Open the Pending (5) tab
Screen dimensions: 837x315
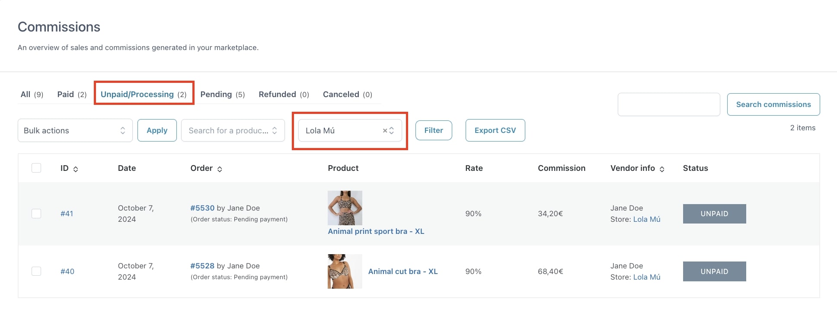coord(223,94)
